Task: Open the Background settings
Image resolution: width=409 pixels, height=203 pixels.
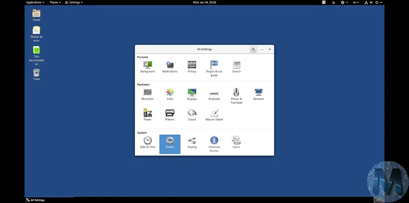Action: tap(147, 67)
